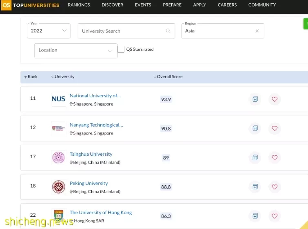This screenshot has width=308, height=229.
Task: Open National University of... link
Action: coord(95,96)
